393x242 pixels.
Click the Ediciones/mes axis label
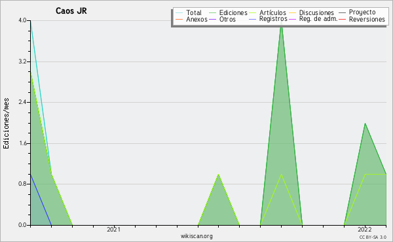(6, 124)
